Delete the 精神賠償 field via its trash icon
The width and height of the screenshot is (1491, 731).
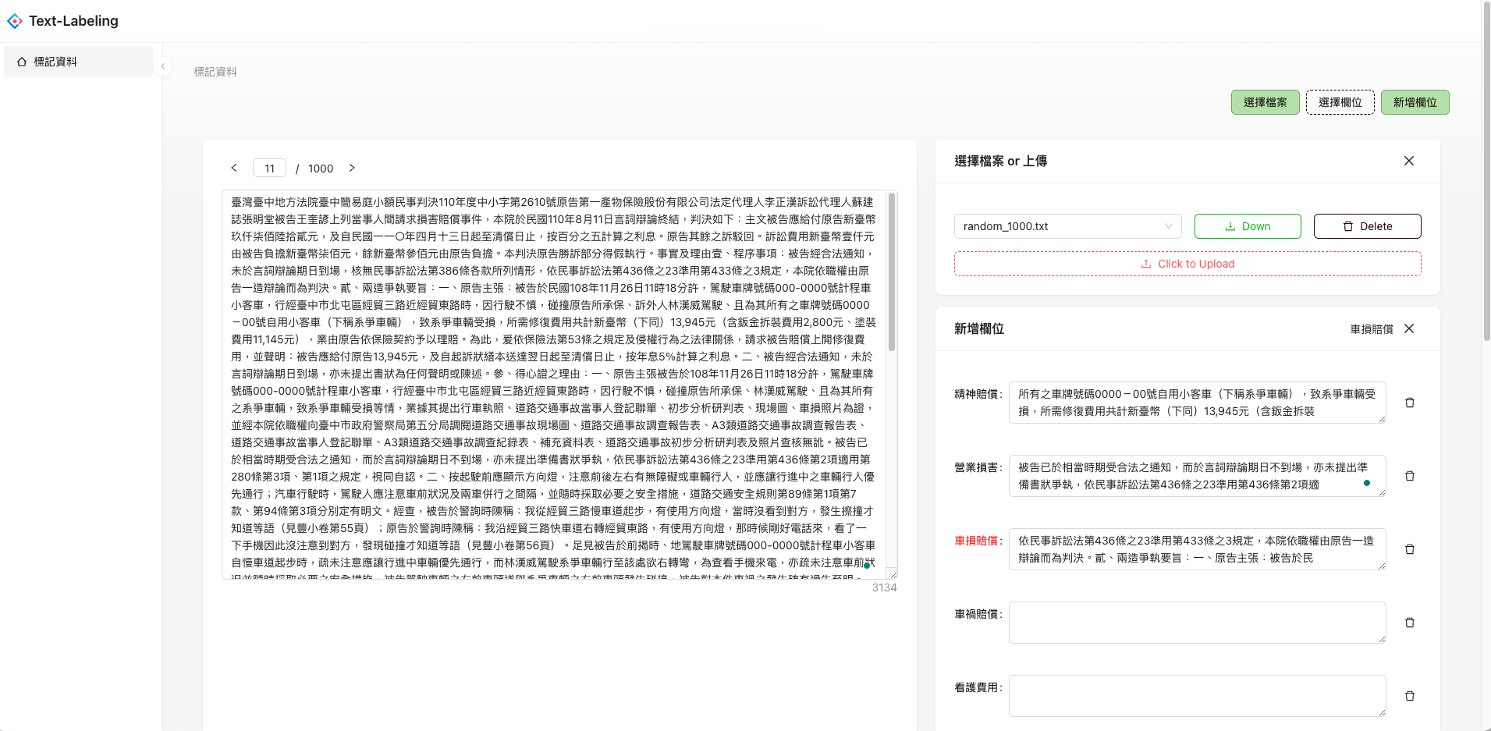[x=1409, y=402]
